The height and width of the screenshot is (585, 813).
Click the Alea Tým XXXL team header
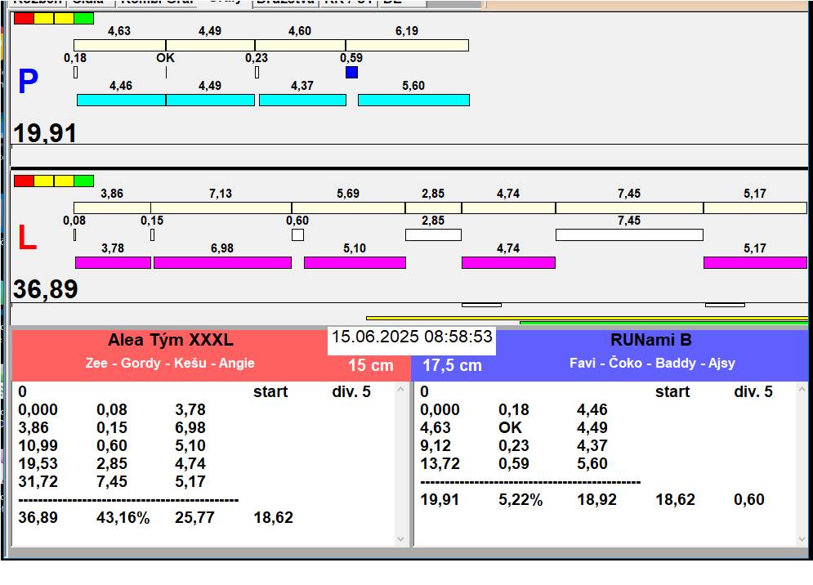point(170,341)
